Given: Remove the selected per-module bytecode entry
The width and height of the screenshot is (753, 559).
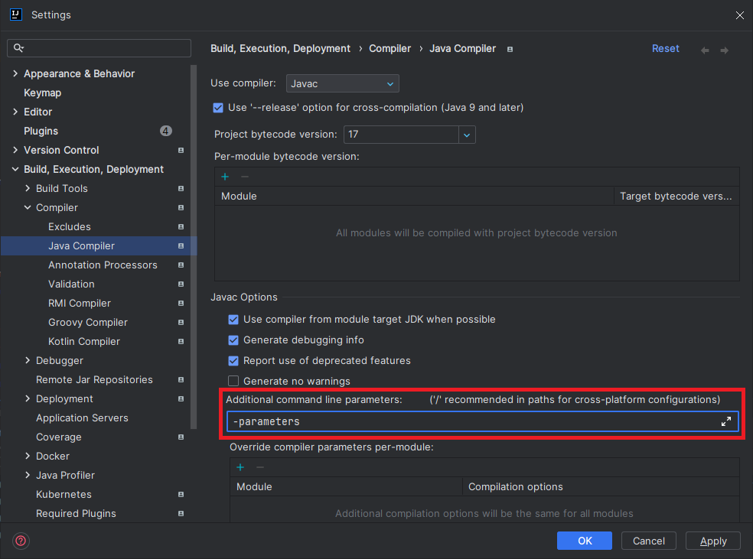Looking at the screenshot, I should click(244, 177).
